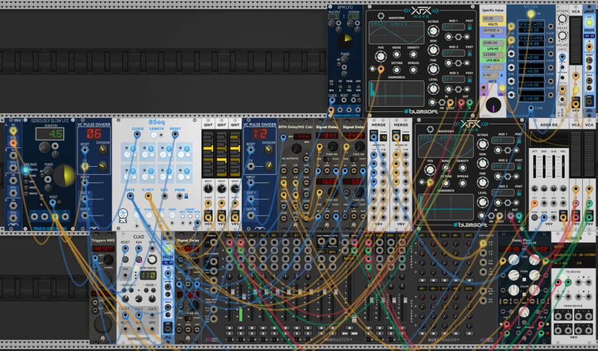The width and height of the screenshot is (598, 351).
Task: Click the 8Seq LENGTH knob
Action: click(154, 135)
